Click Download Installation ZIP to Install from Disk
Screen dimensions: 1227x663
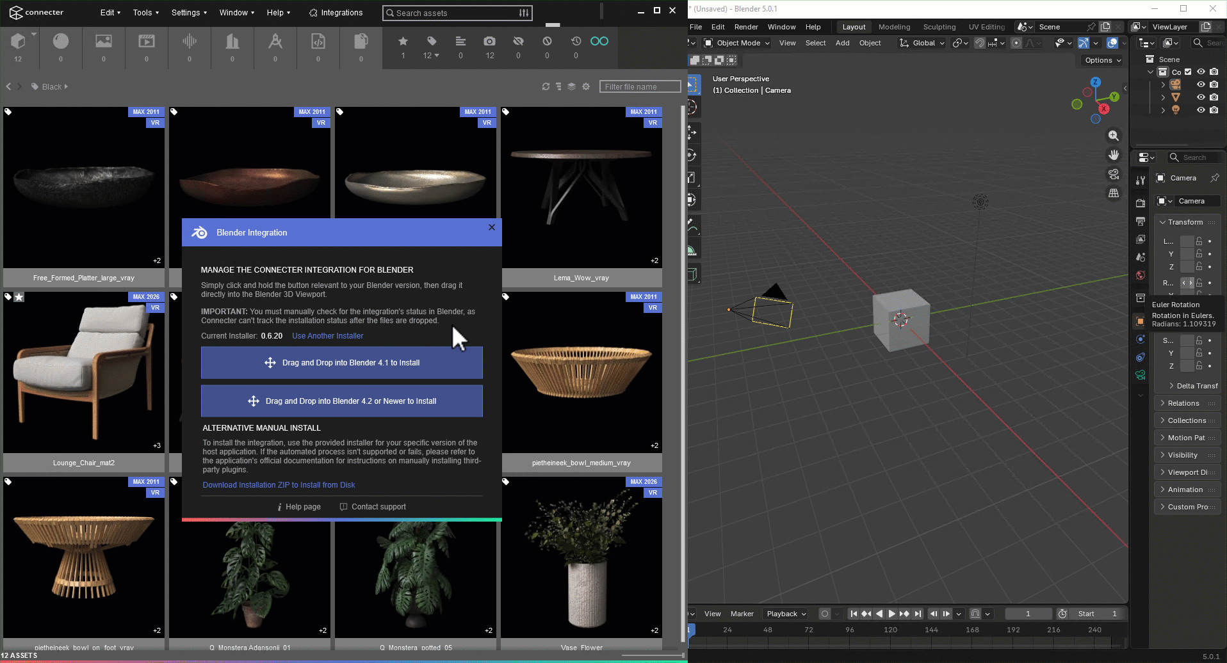click(279, 485)
